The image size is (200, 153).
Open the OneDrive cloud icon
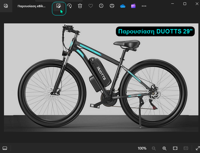[123, 6]
